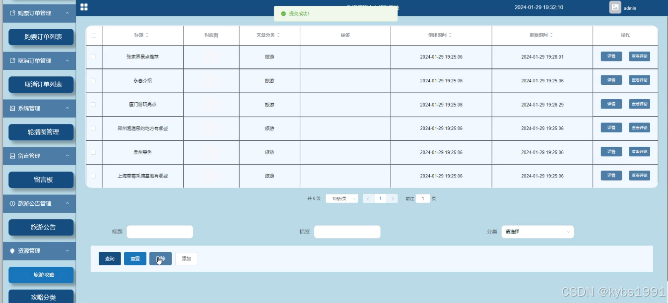This screenshot has height=303, width=668.
Task: Check the row box for 永春介绍
Action: (x=93, y=81)
